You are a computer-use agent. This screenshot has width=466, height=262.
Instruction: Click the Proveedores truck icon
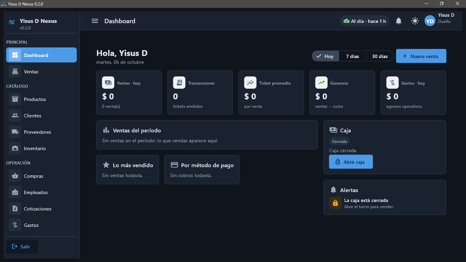[15, 132]
